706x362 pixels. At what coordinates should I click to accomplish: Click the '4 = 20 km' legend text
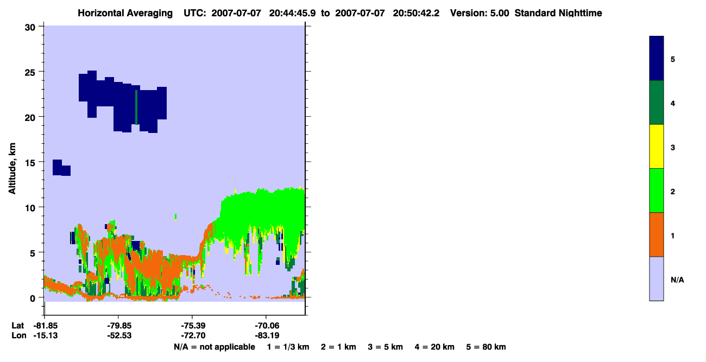click(434, 347)
